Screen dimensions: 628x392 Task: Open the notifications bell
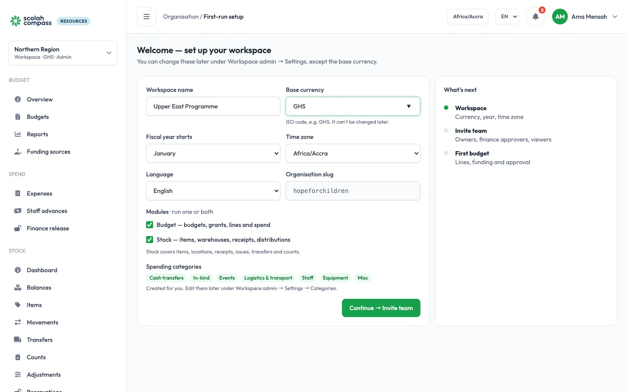pyautogui.click(x=536, y=17)
